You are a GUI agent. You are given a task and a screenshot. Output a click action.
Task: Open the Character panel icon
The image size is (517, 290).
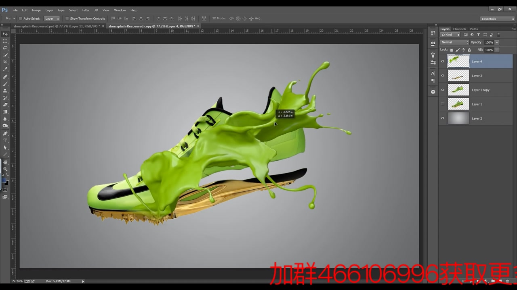coord(433,73)
